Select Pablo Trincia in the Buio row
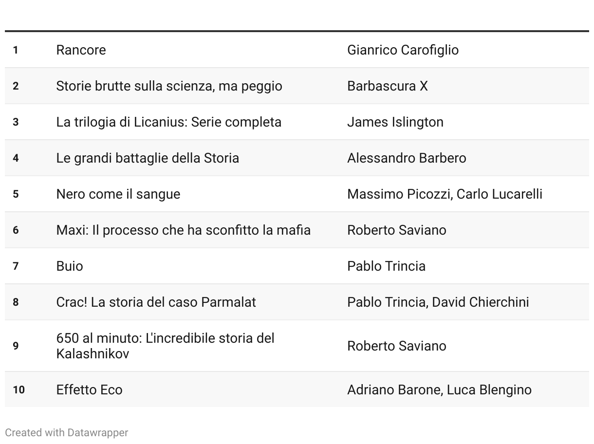 pyautogui.click(x=386, y=266)
